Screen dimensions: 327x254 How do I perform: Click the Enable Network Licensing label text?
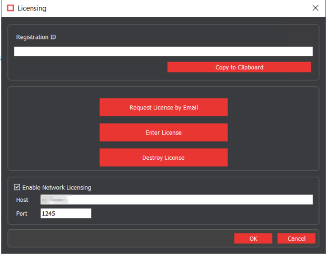56,188
